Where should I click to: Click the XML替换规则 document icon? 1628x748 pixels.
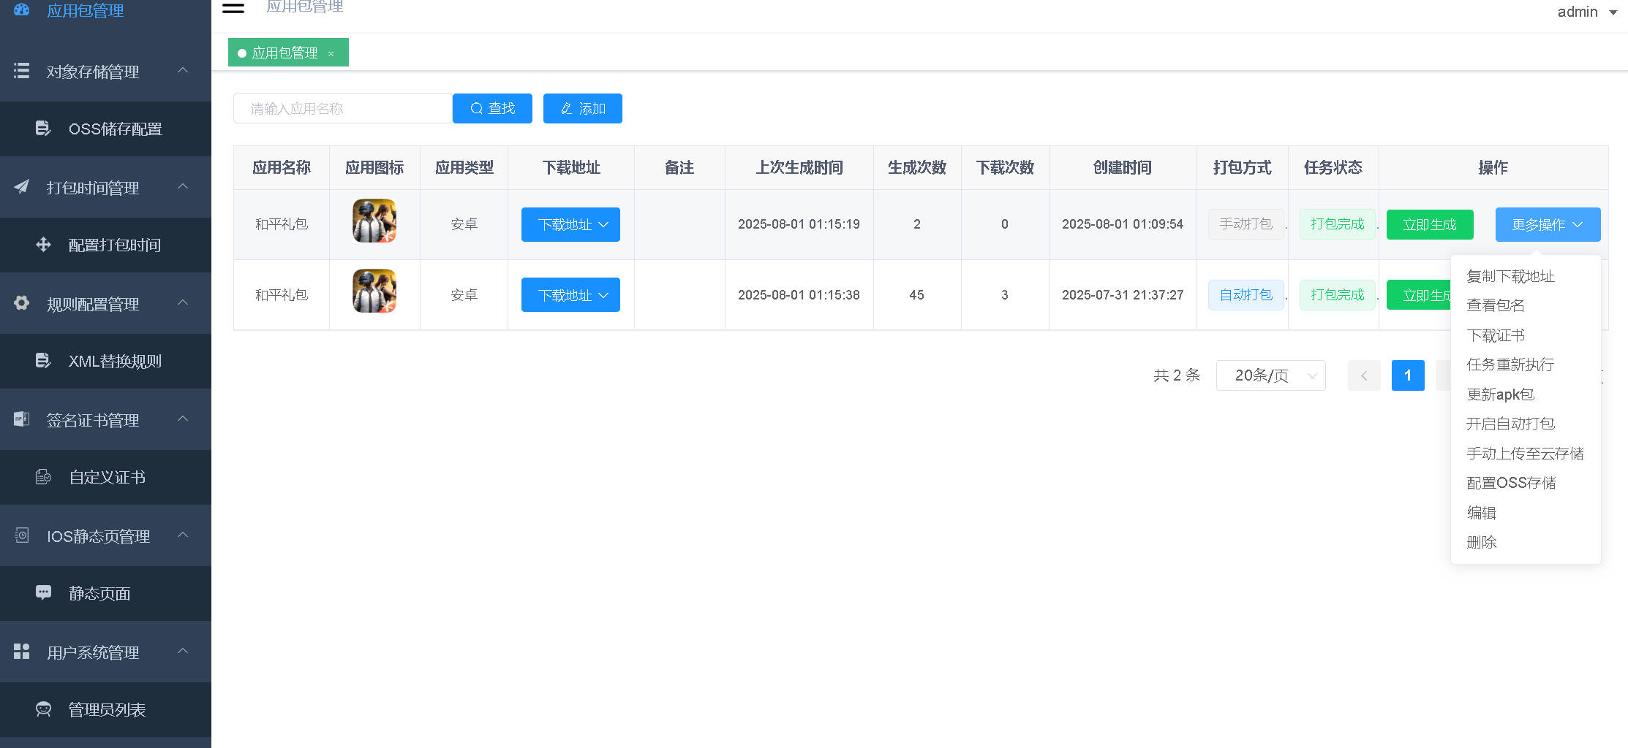click(x=43, y=361)
